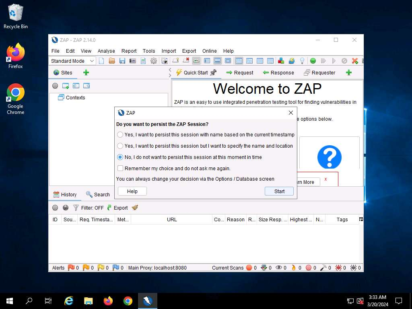
Task: Open the table column chooser icon
Action: click(361, 219)
